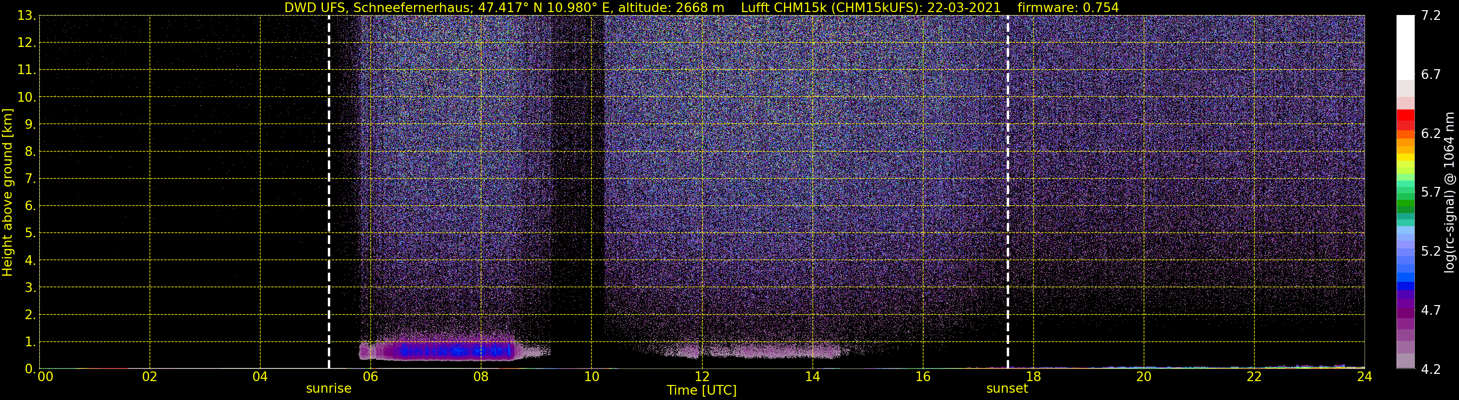Click the instrument name 'Lufft CHM15k (CHM15kUFS)' in the title
This screenshot has height=400, width=1459.
[831, 8]
